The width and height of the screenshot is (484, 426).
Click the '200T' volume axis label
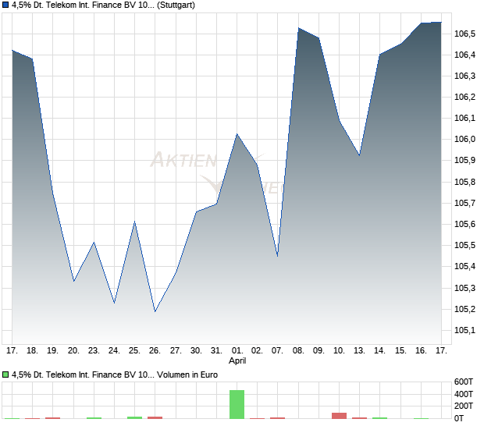[x=464, y=406]
